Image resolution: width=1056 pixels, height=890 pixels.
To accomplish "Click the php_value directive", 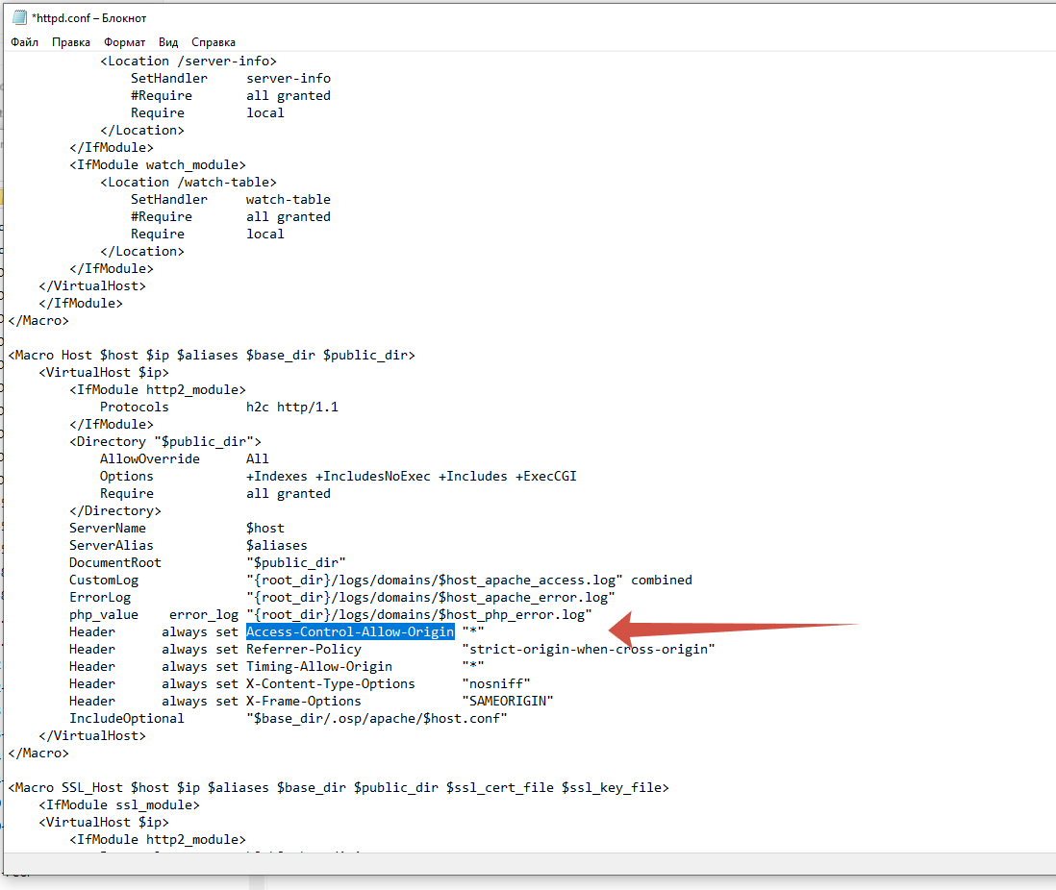I will point(104,615).
